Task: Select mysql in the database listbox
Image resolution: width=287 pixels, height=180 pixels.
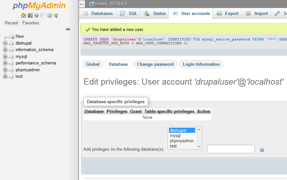Action: pyautogui.click(x=182, y=136)
